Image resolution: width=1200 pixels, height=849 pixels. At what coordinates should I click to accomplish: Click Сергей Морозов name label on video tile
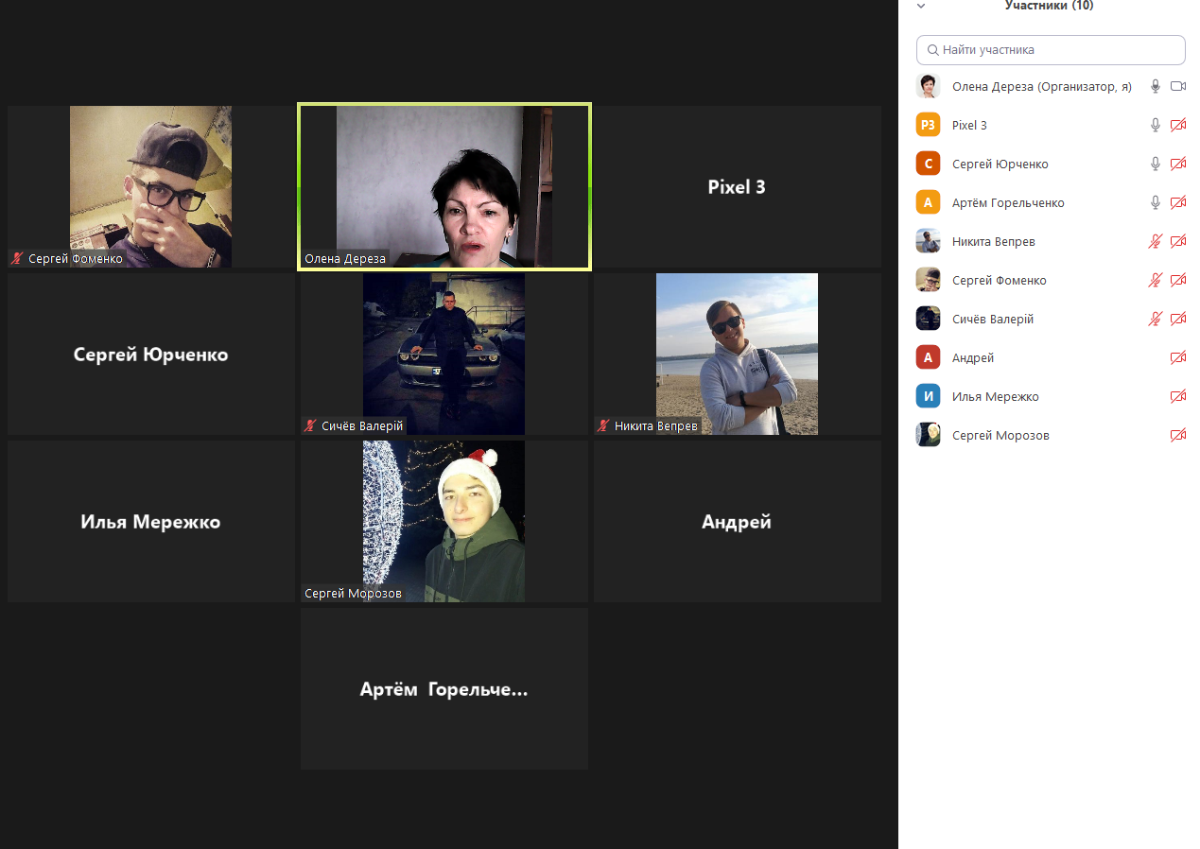(x=353, y=593)
